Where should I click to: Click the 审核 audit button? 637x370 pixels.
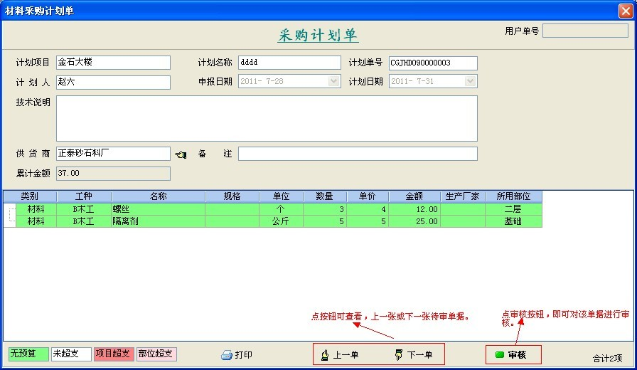pyautogui.click(x=513, y=355)
